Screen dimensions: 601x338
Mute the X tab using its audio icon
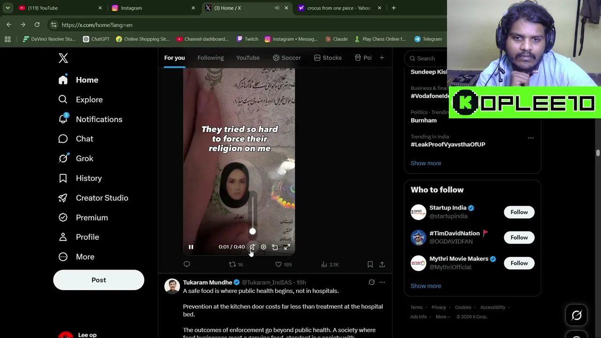coord(277,8)
